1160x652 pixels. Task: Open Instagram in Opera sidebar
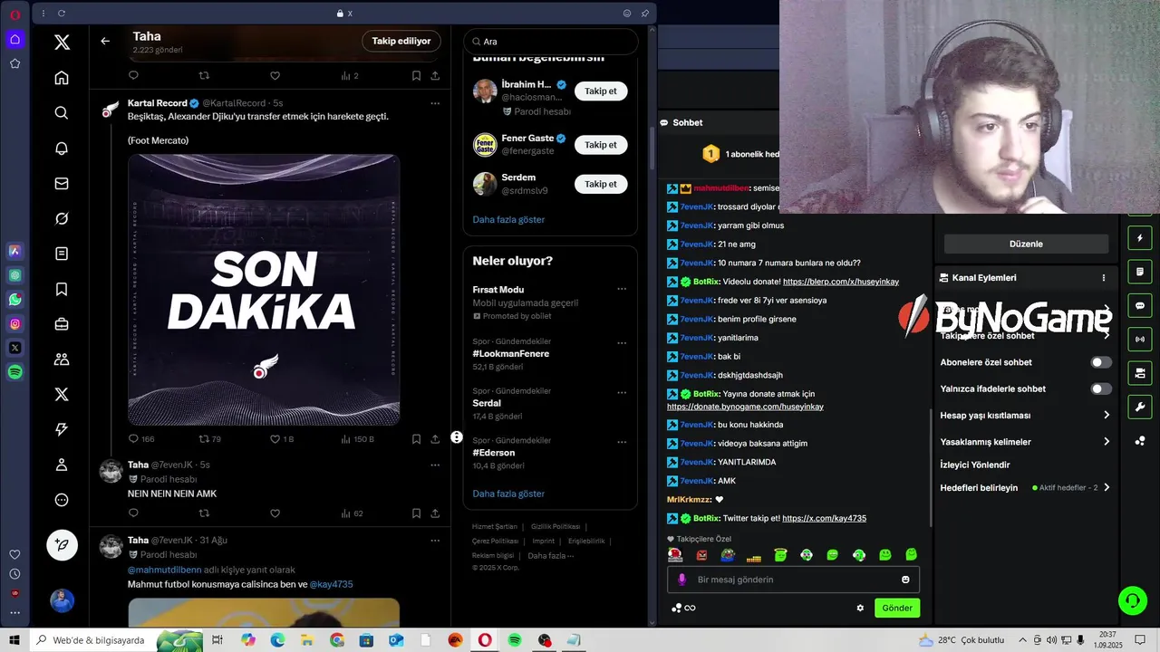point(15,323)
